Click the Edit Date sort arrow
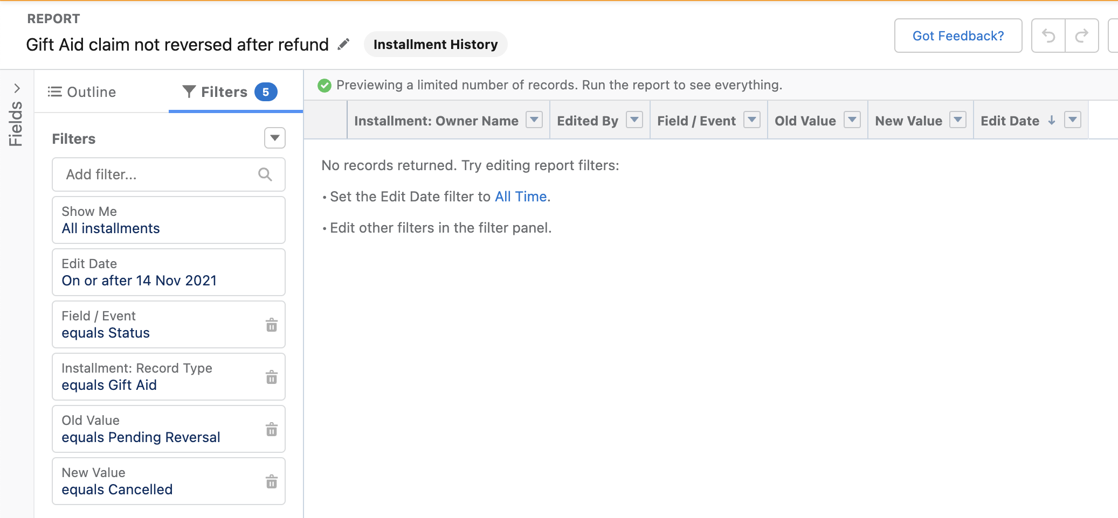Image resolution: width=1118 pixels, height=518 pixels. coord(1050,121)
